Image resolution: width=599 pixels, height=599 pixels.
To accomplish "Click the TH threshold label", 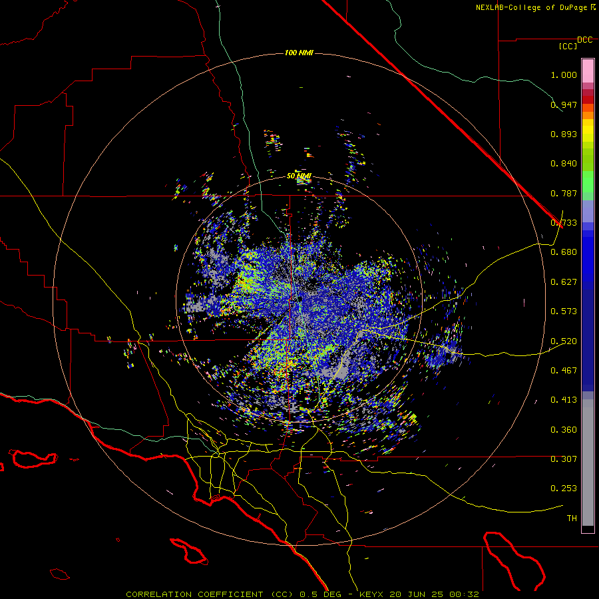I will tap(572, 518).
